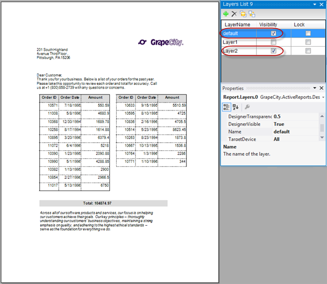Add a new layer with green plus icon

(x=226, y=14)
